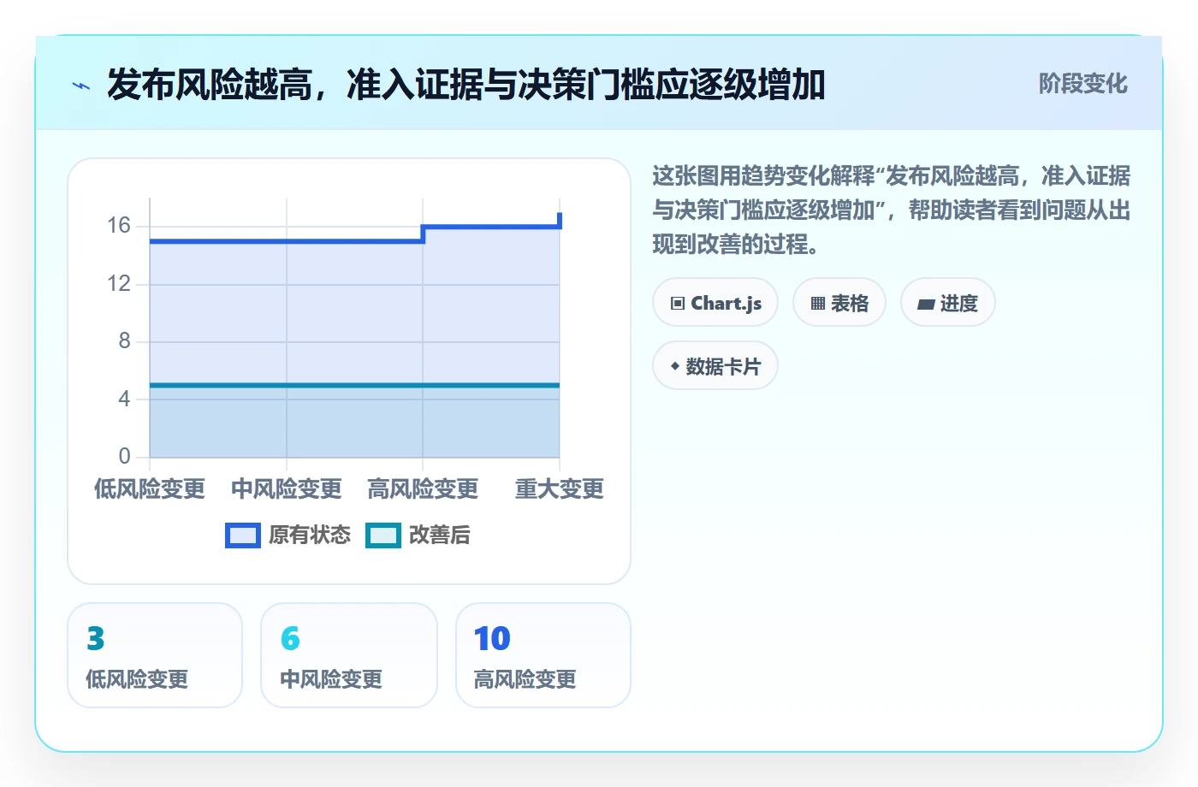
Task: Select the Chart.js tag
Action: click(x=715, y=303)
